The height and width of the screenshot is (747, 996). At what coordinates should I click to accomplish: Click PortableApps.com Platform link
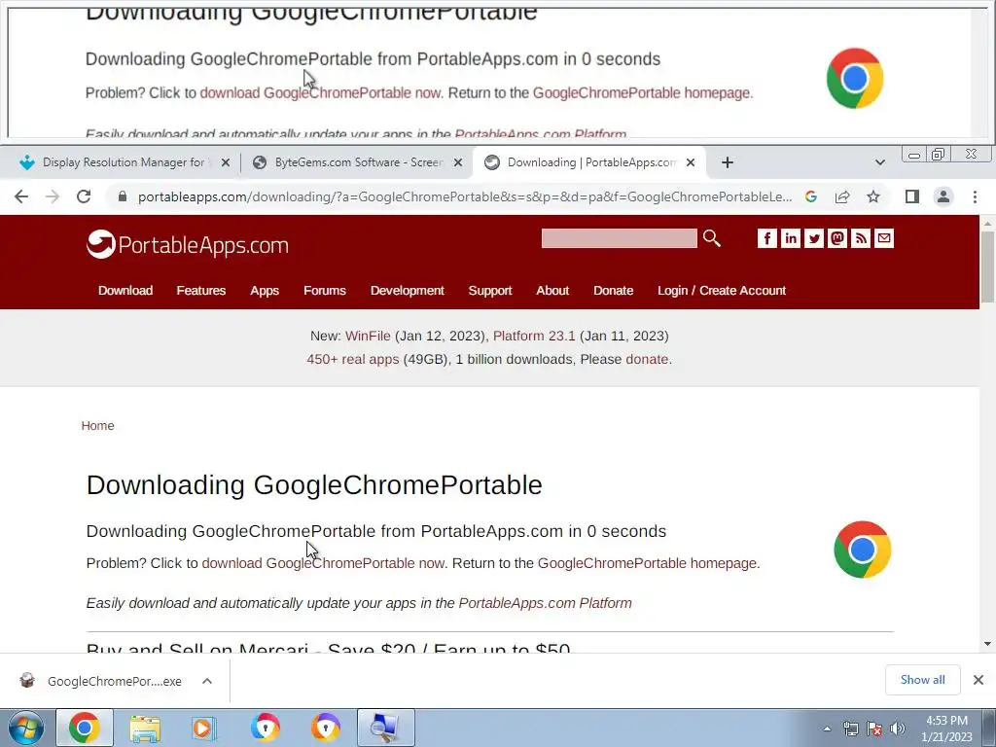(x=545, y=603)
